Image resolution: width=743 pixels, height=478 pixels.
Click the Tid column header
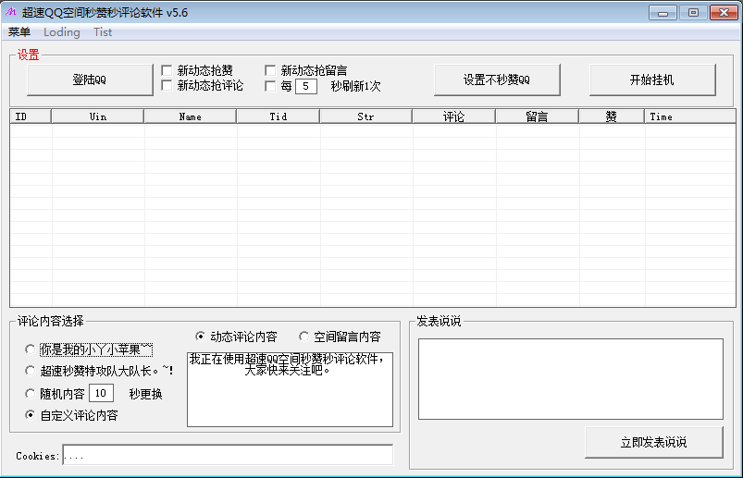coord(279,116)
